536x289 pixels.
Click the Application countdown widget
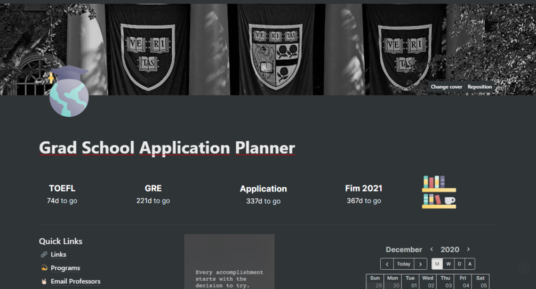point(263,195)
